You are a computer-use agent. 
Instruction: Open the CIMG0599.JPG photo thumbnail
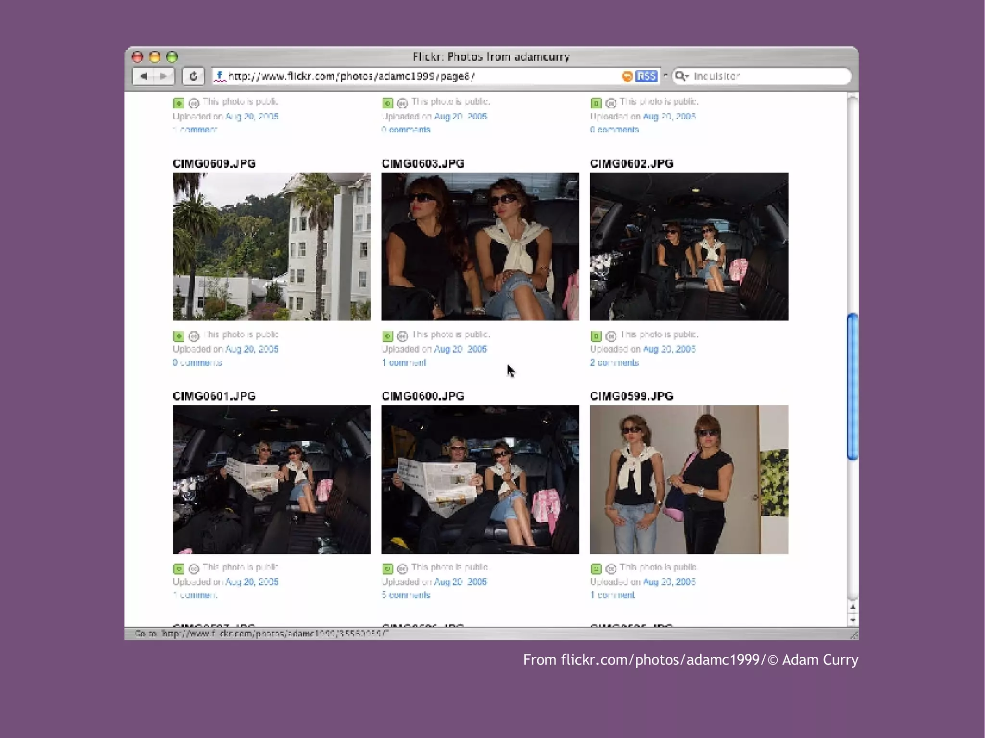pos(689,479)
